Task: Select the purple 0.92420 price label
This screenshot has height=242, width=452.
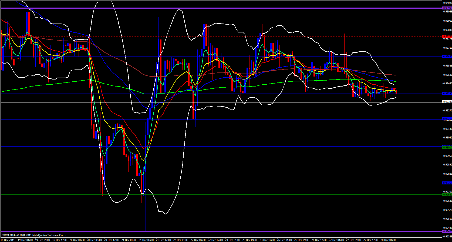Action: tap(447, 231)
